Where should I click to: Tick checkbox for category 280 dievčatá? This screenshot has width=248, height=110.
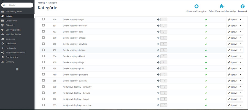pos(44,44)
